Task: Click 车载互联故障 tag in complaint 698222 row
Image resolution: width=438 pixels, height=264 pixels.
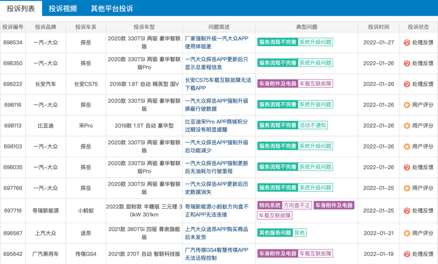Action: (x=316, y=84)
